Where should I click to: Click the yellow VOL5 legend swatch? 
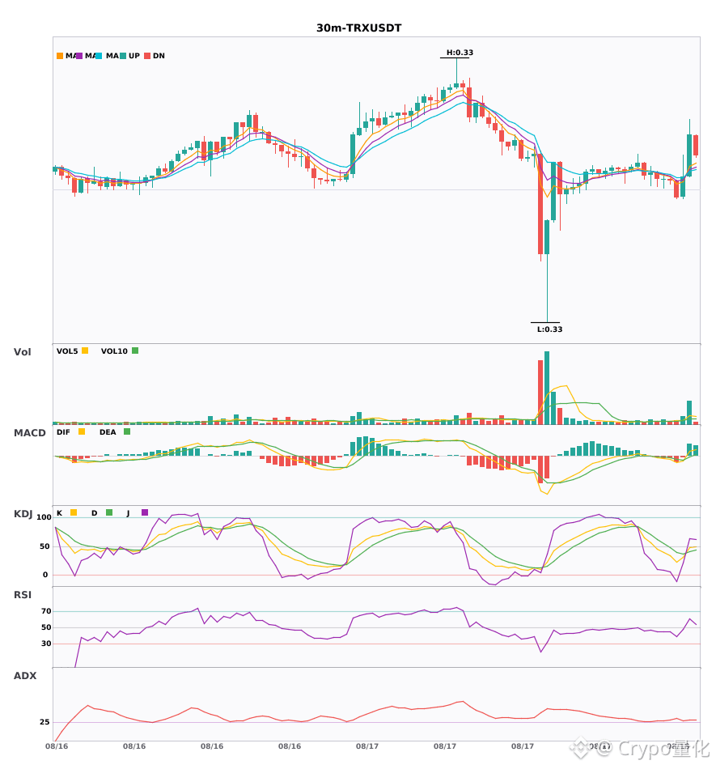coord(85,351)
